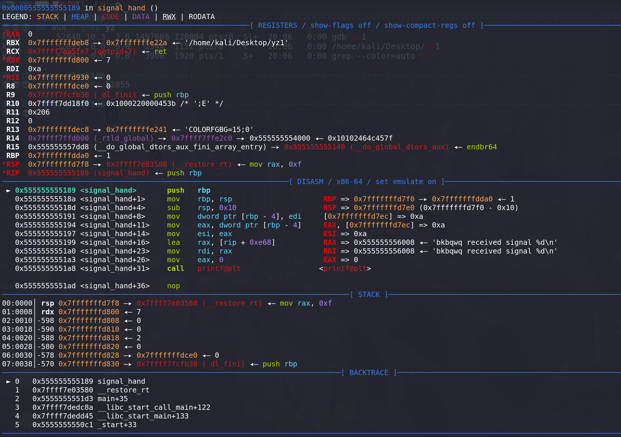
Task: Select stack address 0x7fffffffd828
Action: coord(89,355)
